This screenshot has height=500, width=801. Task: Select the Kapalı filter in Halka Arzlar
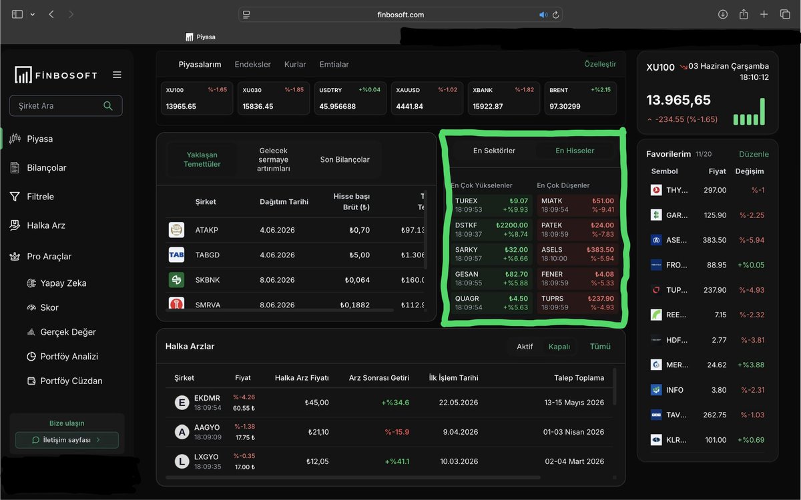point(559,347)
